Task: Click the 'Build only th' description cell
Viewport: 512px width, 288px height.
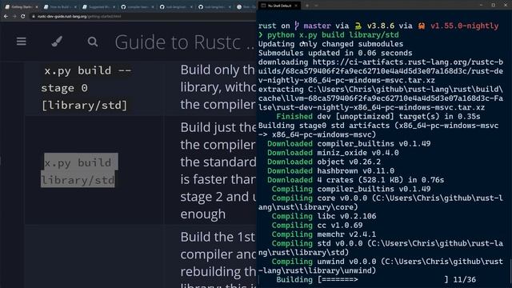Action: [218, 87]
